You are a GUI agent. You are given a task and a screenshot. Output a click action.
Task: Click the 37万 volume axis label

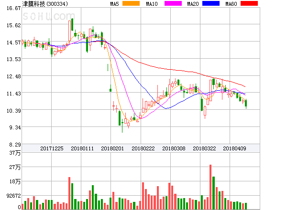(x=15, y=153)
